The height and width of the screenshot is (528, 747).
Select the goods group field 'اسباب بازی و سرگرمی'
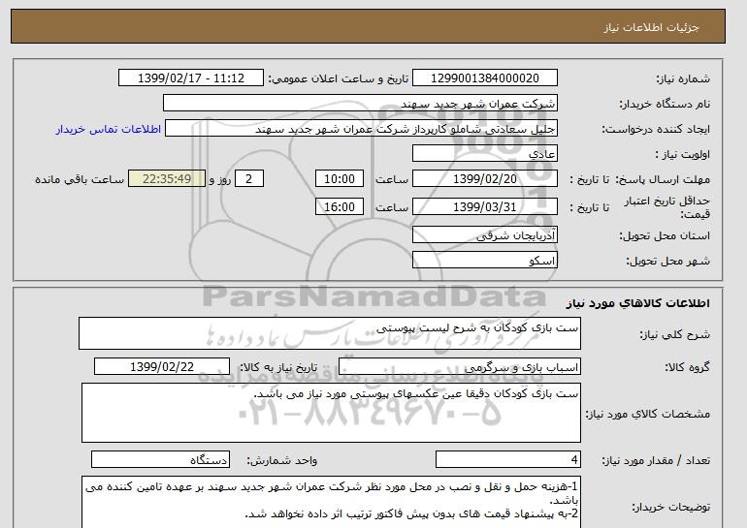point(460,367)
